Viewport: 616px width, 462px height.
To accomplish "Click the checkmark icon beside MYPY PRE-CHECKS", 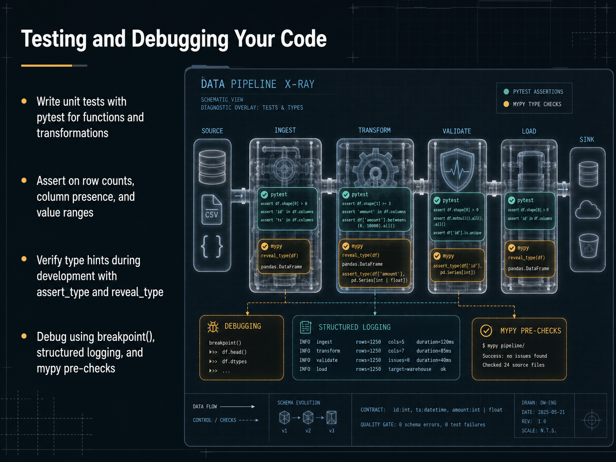I will pos(486,331).
